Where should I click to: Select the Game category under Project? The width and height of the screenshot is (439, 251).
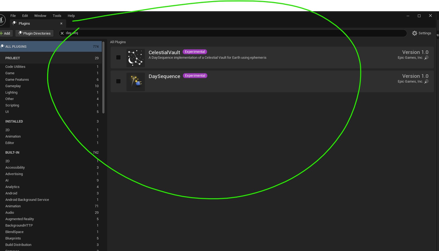pyautogui.click(x=51, y=73)
